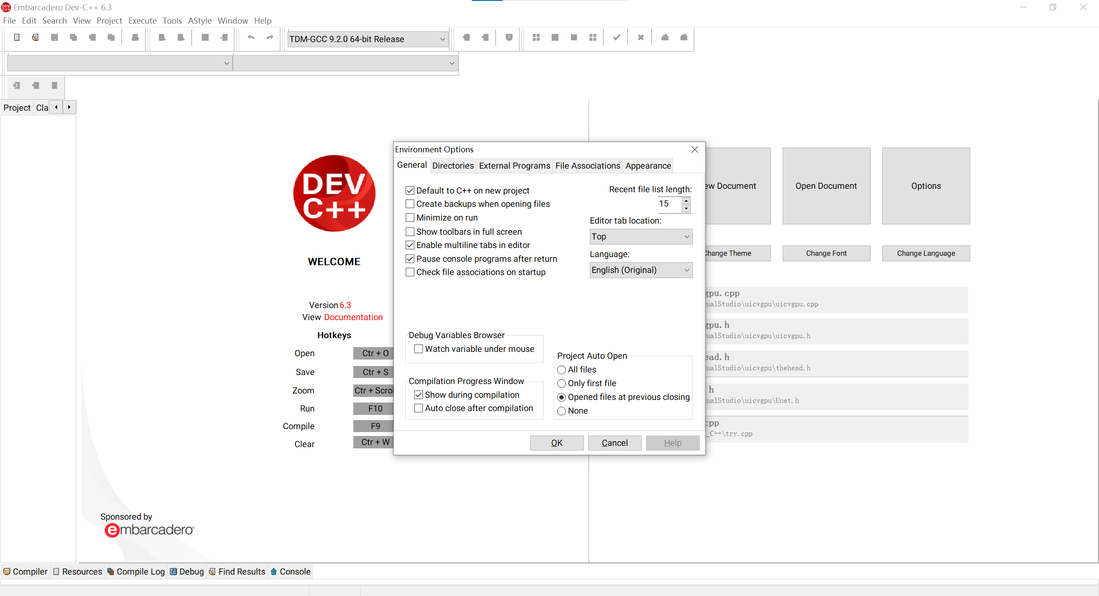Enable Create backups when opening files
1099x596 pixels.
(410, 204)
